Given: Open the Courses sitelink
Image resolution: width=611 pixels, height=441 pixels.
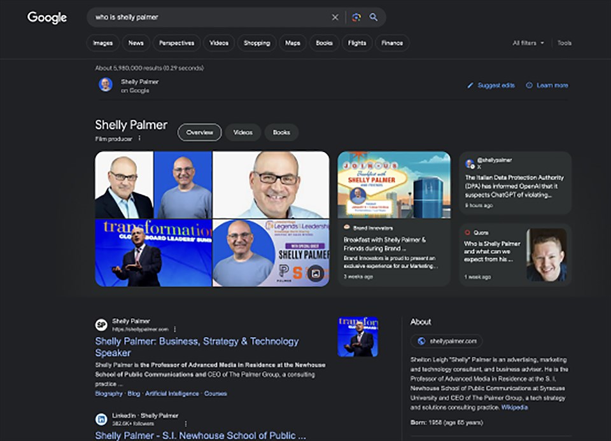Looking at the screenshot, I should click(x=216, y=393).
